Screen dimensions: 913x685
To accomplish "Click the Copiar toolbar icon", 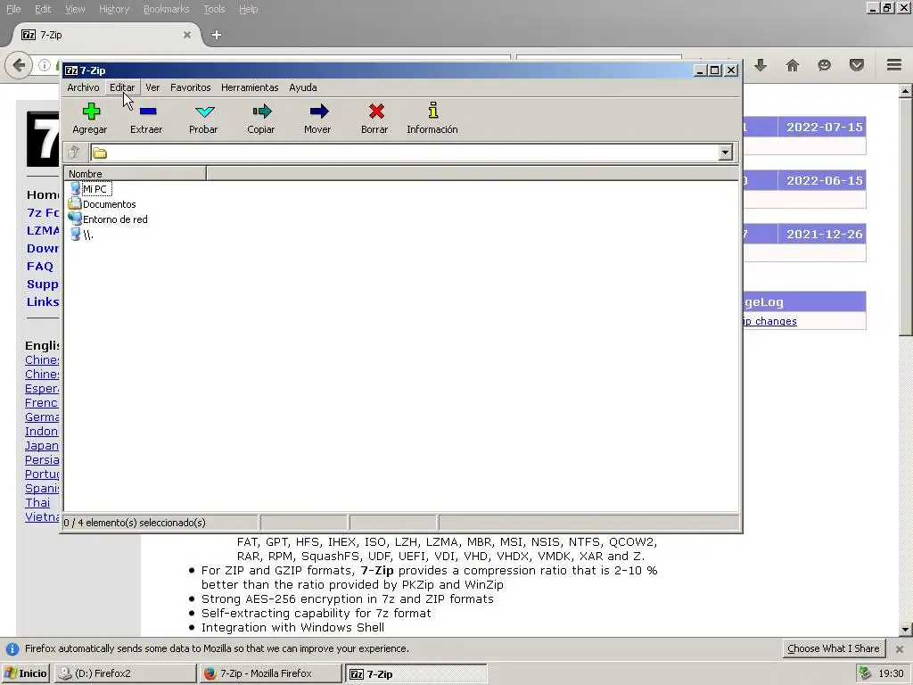I will [x=262, y=111].
